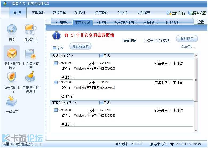Click the 病毒库发布日期 status text
This screenshot has width=208, height=148.
(175, 144)
